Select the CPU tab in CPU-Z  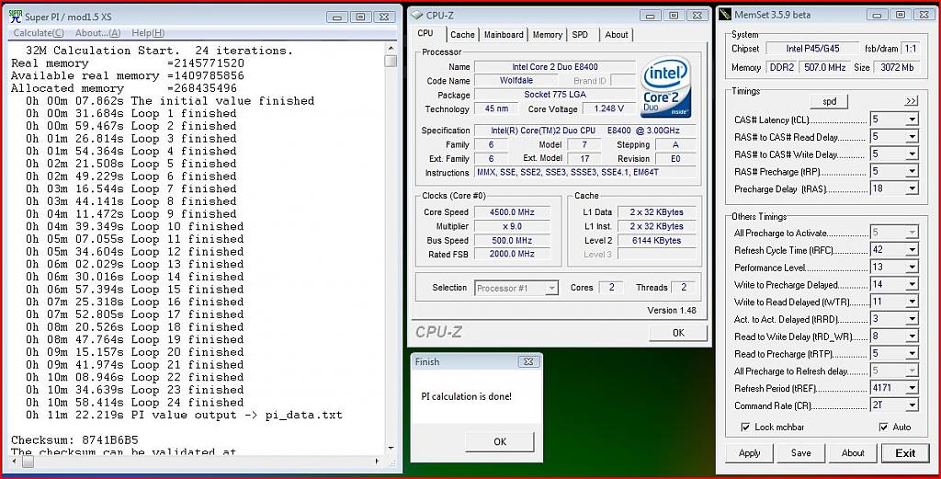point(425,34)
